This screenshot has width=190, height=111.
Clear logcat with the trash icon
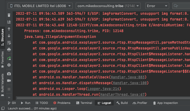tap(9, 15)
